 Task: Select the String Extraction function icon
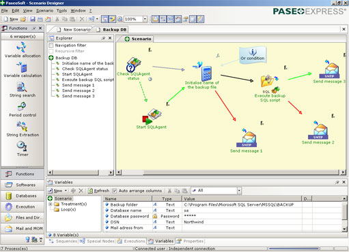coord(22,127)
